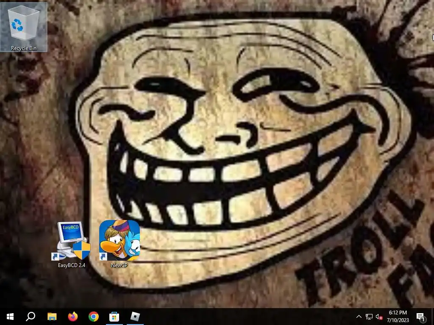The image size is (434, 325).
Task: Select the EasyBCD 2.4 desktop shortcut
Action: tap(71, 244)
